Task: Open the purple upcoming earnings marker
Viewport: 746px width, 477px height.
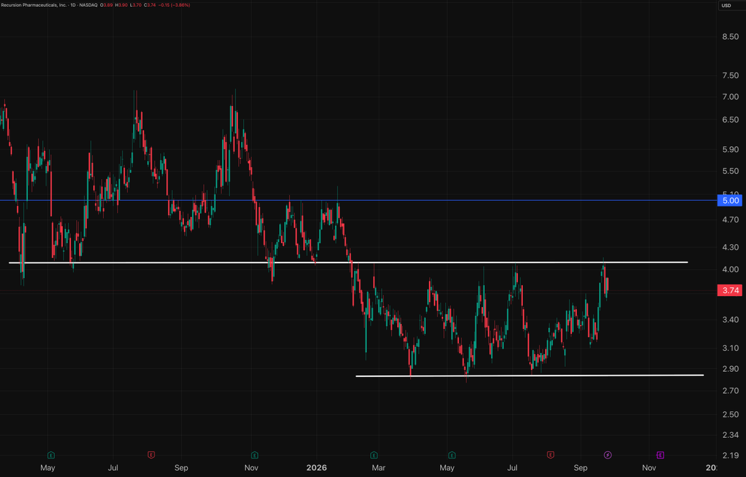Action: [x=660, y=455]
